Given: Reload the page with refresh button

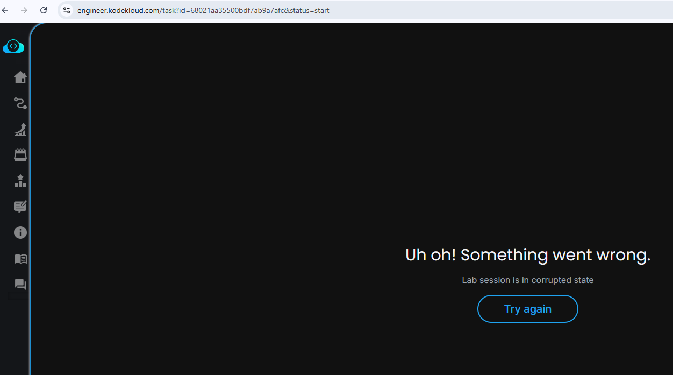Looking at the screenshot, I should (x=44, y=10).
